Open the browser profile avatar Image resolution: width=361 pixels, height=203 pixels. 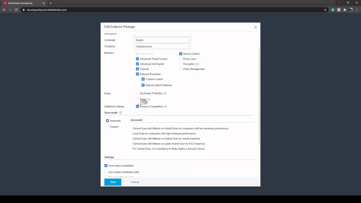coord(351,10)
